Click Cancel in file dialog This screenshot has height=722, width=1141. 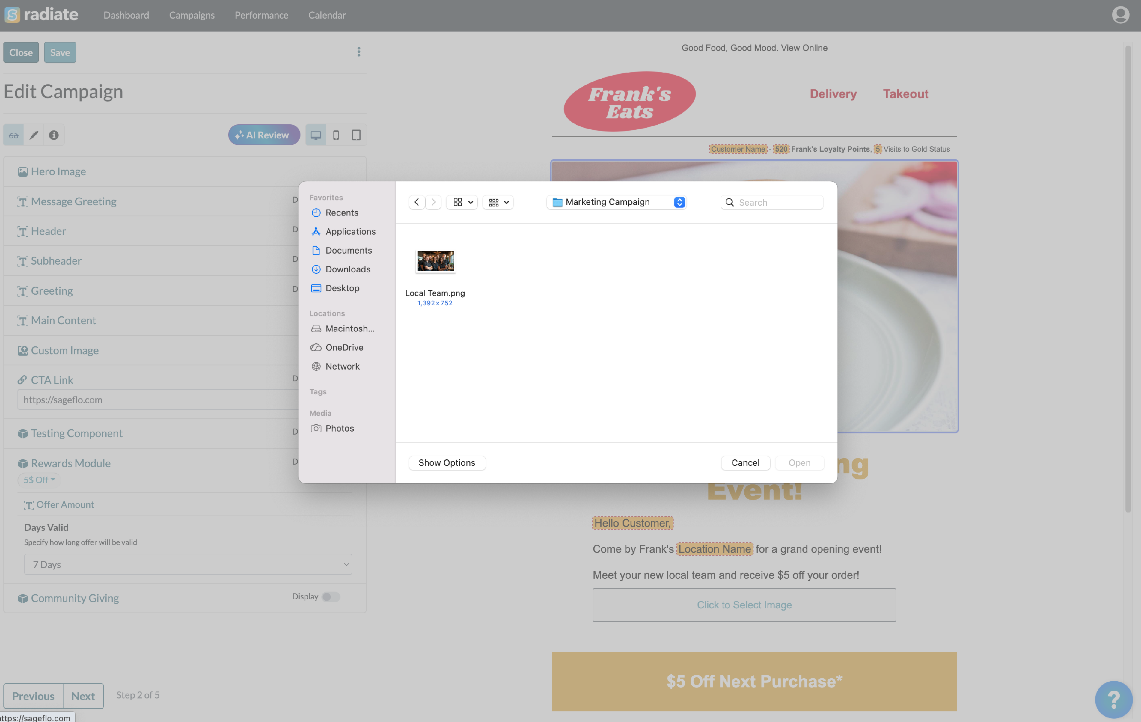click(745, 462)
